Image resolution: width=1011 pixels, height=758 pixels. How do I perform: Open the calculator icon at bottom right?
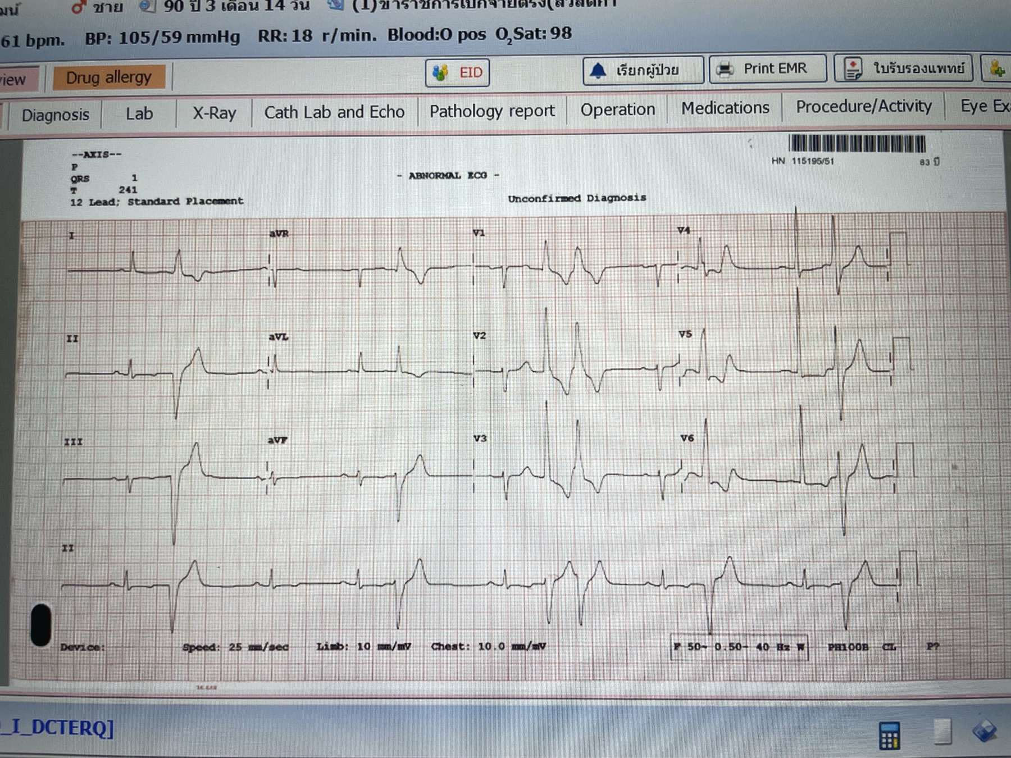click(x=889, y=736)
